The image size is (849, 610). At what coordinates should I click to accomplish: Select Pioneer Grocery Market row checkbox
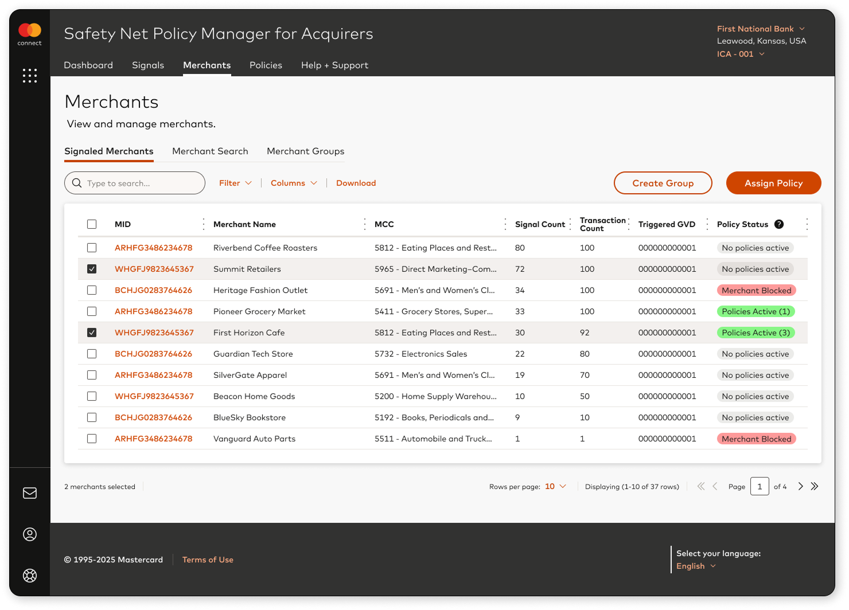tap(92, 311)
